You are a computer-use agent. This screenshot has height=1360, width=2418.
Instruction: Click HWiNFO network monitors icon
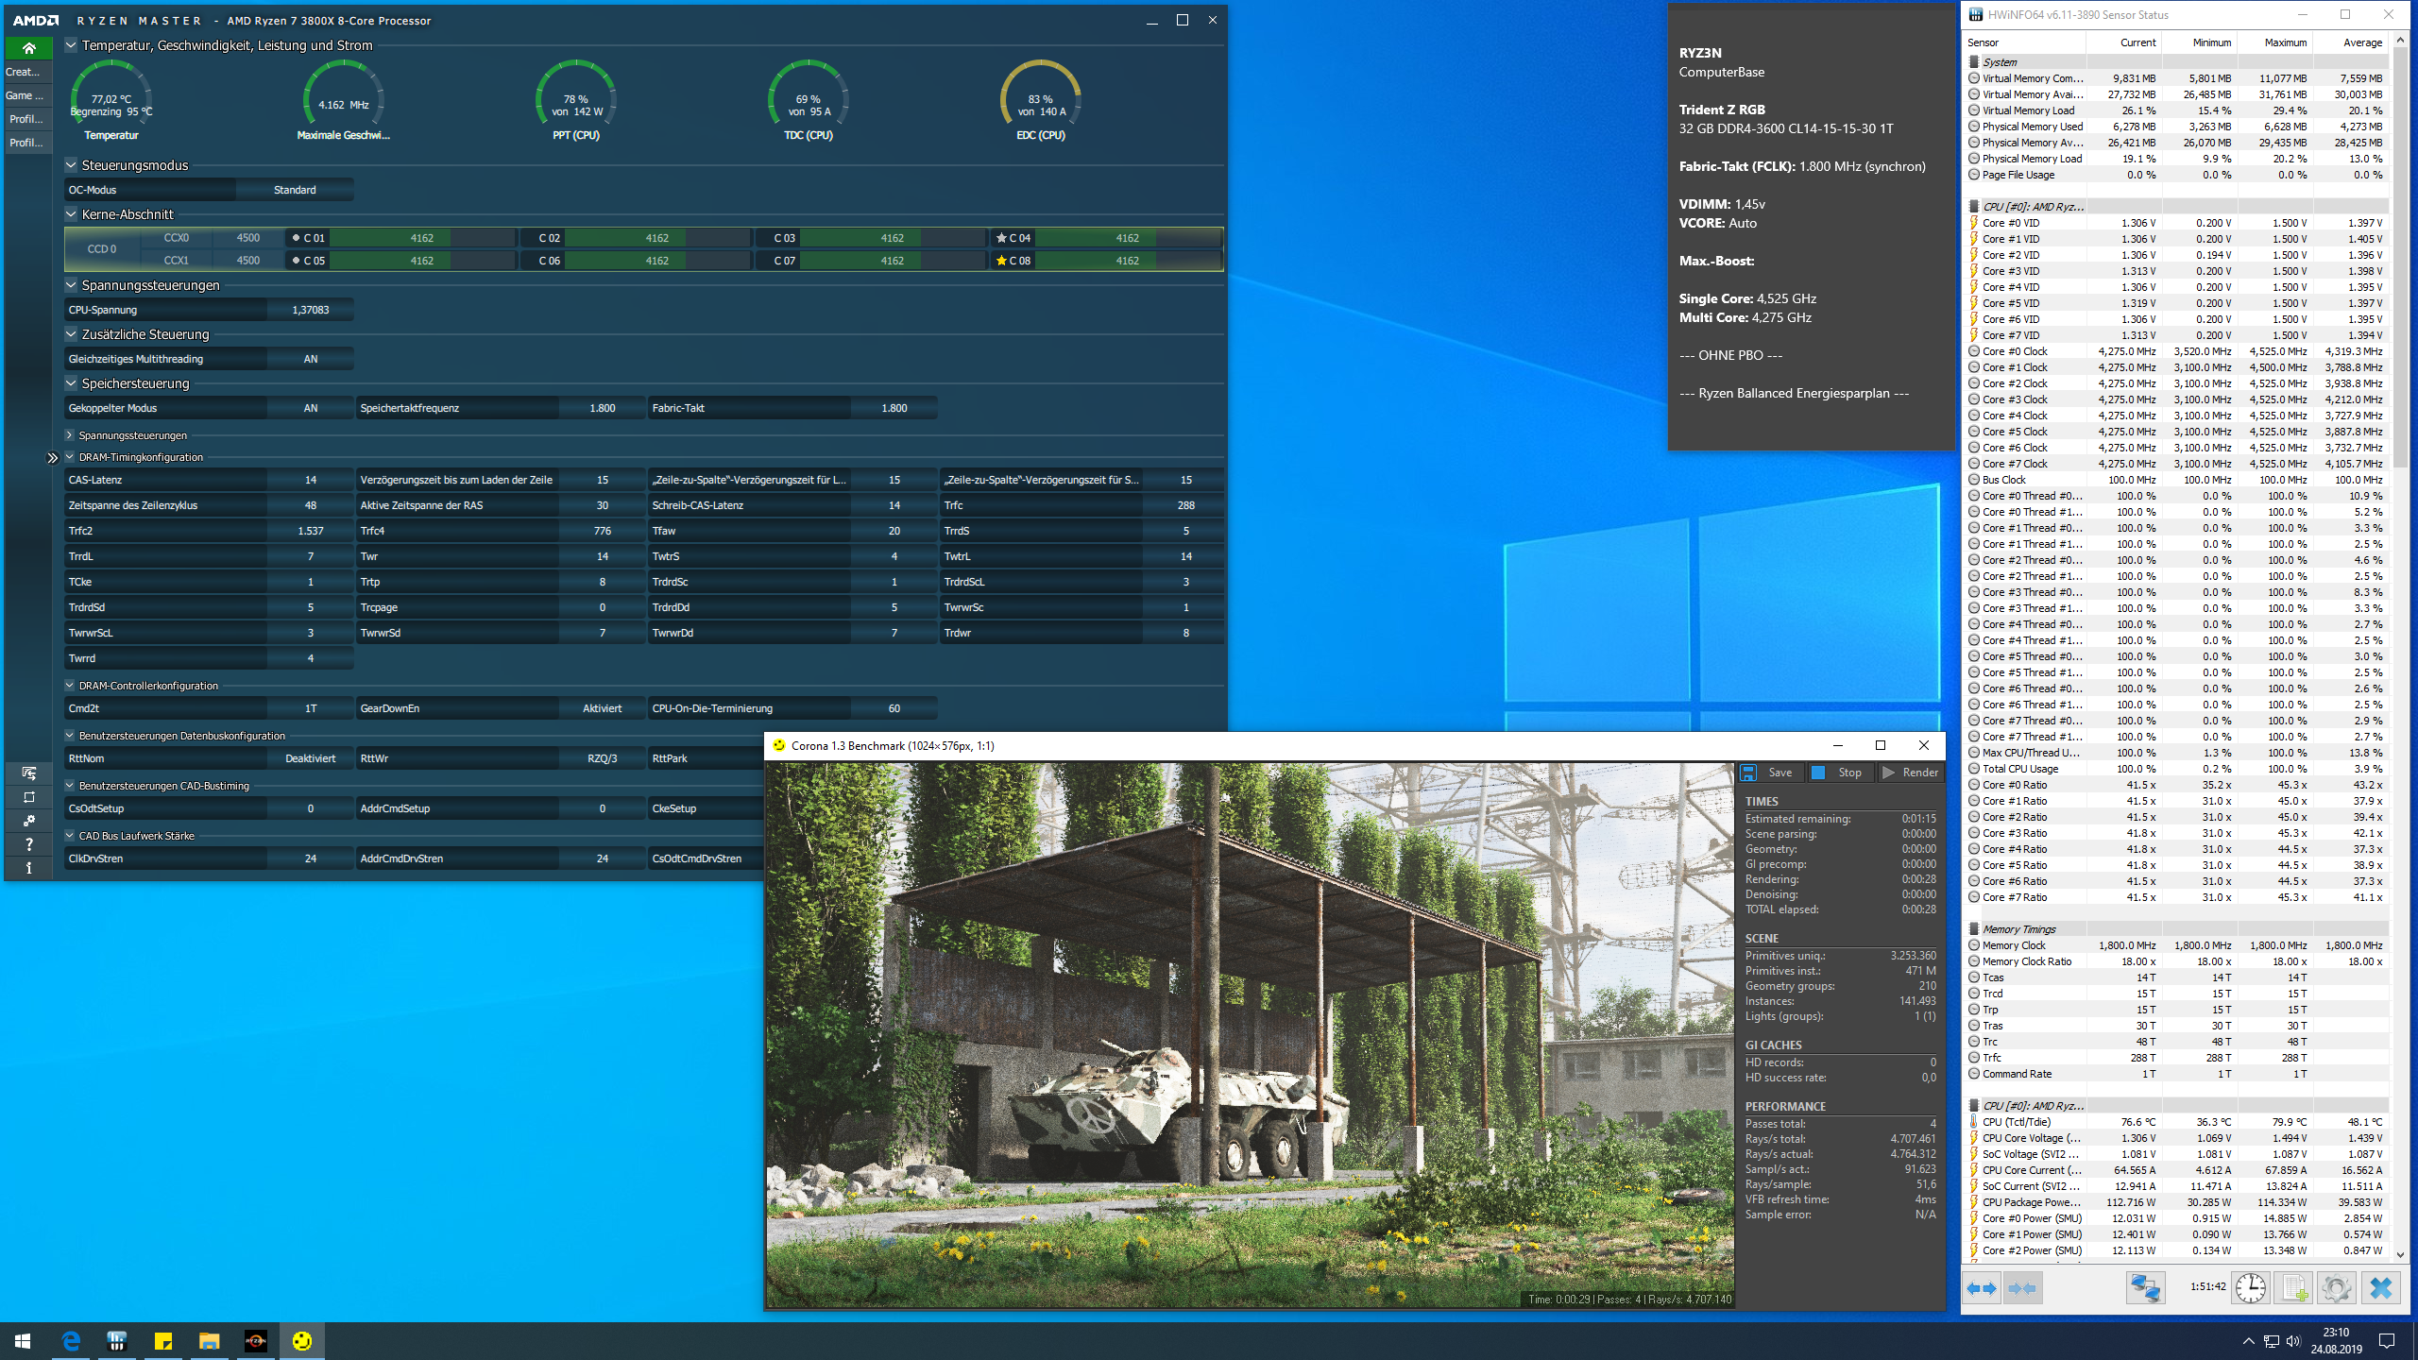coord(2145,1288)
